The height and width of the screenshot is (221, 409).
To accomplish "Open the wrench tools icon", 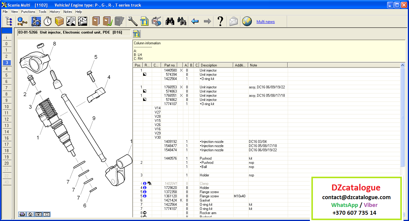I will pyautogui.click(x=133, y=22).
